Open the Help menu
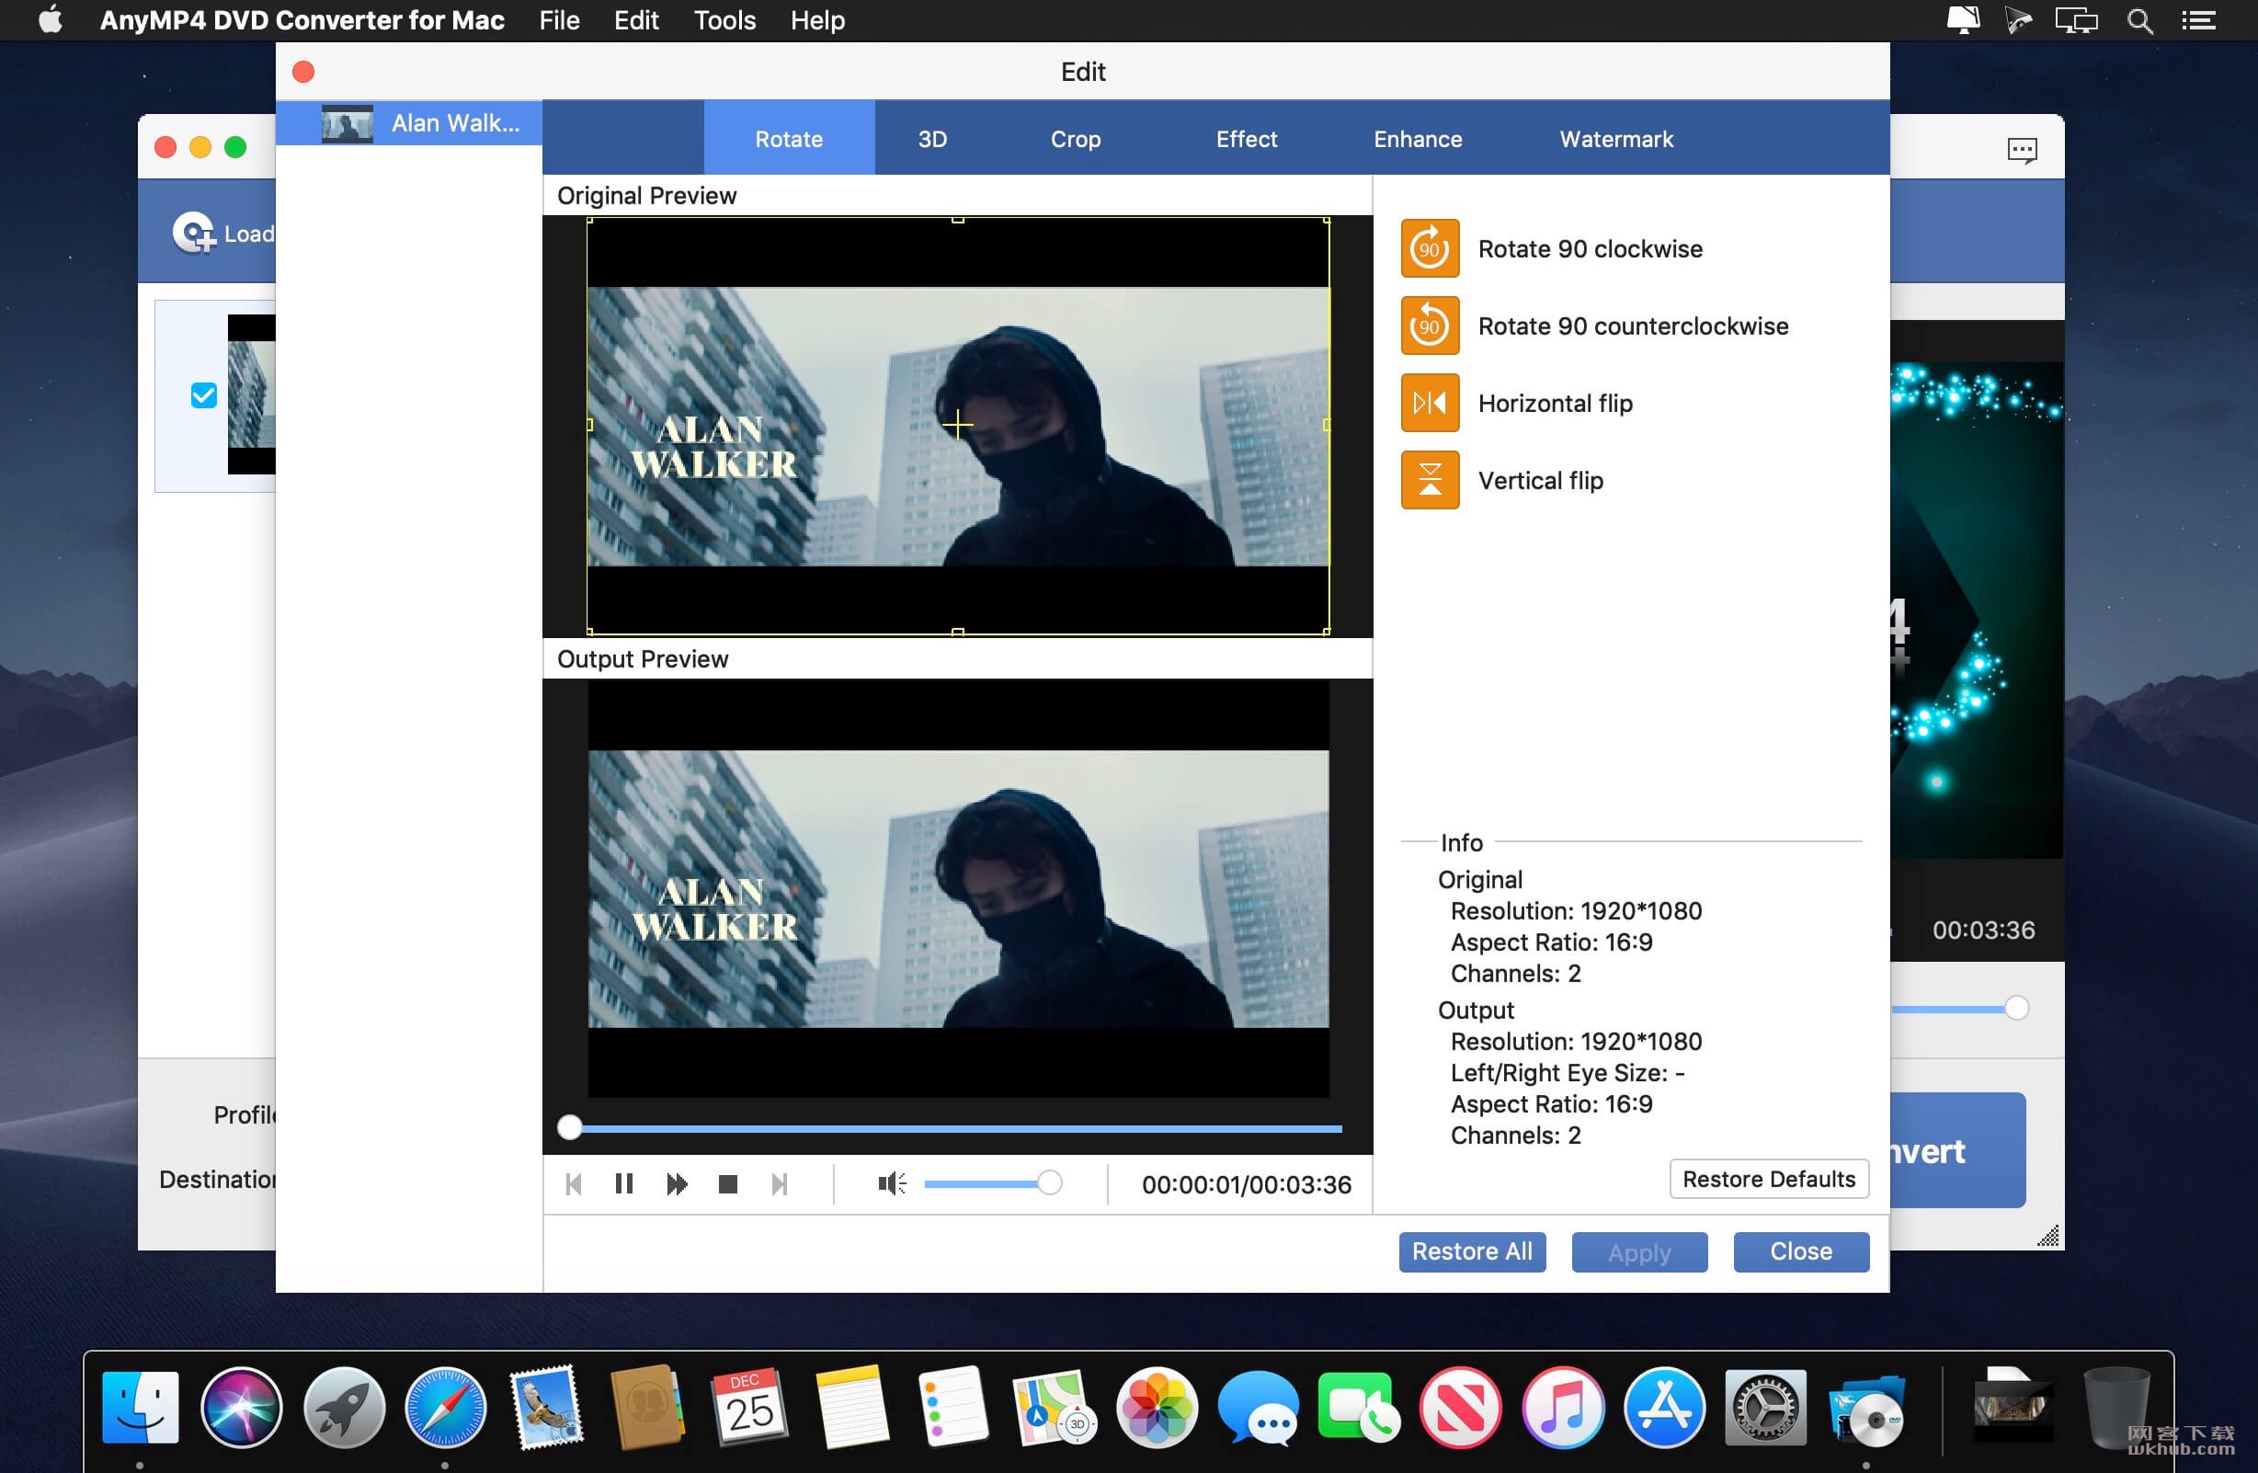 click(x=816, y=20)
